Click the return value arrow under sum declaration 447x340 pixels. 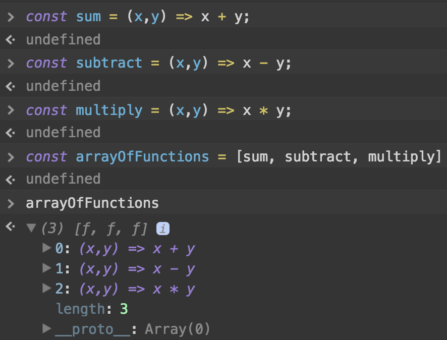pyautogui.click(x=10, y=39)
